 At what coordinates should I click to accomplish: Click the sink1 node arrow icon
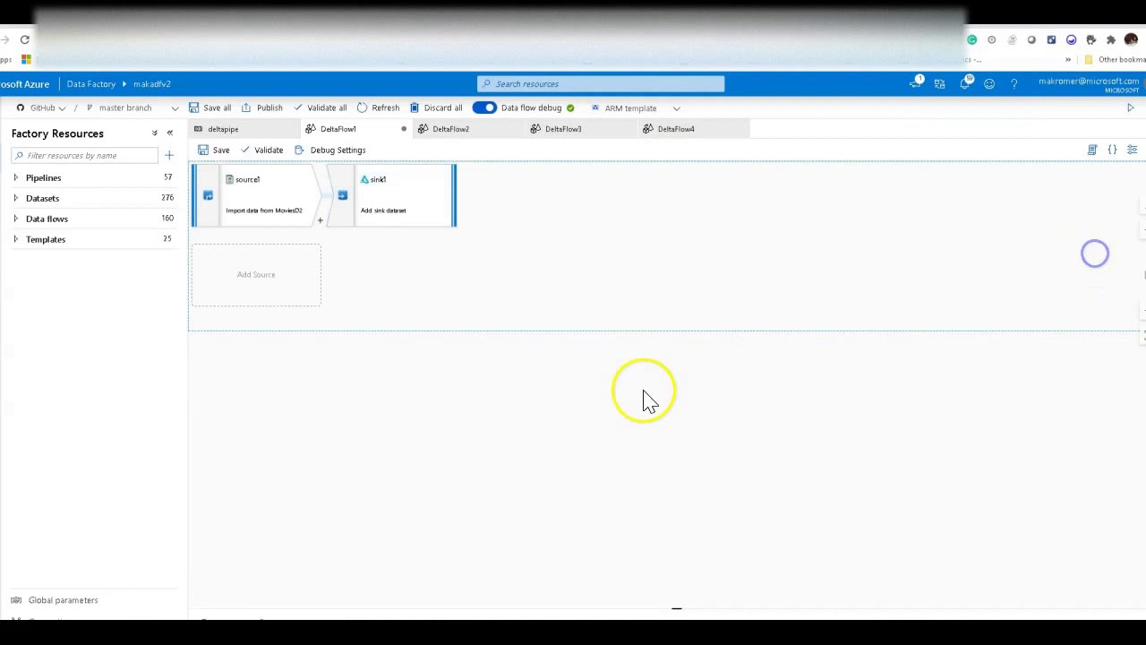pos(342,195)
